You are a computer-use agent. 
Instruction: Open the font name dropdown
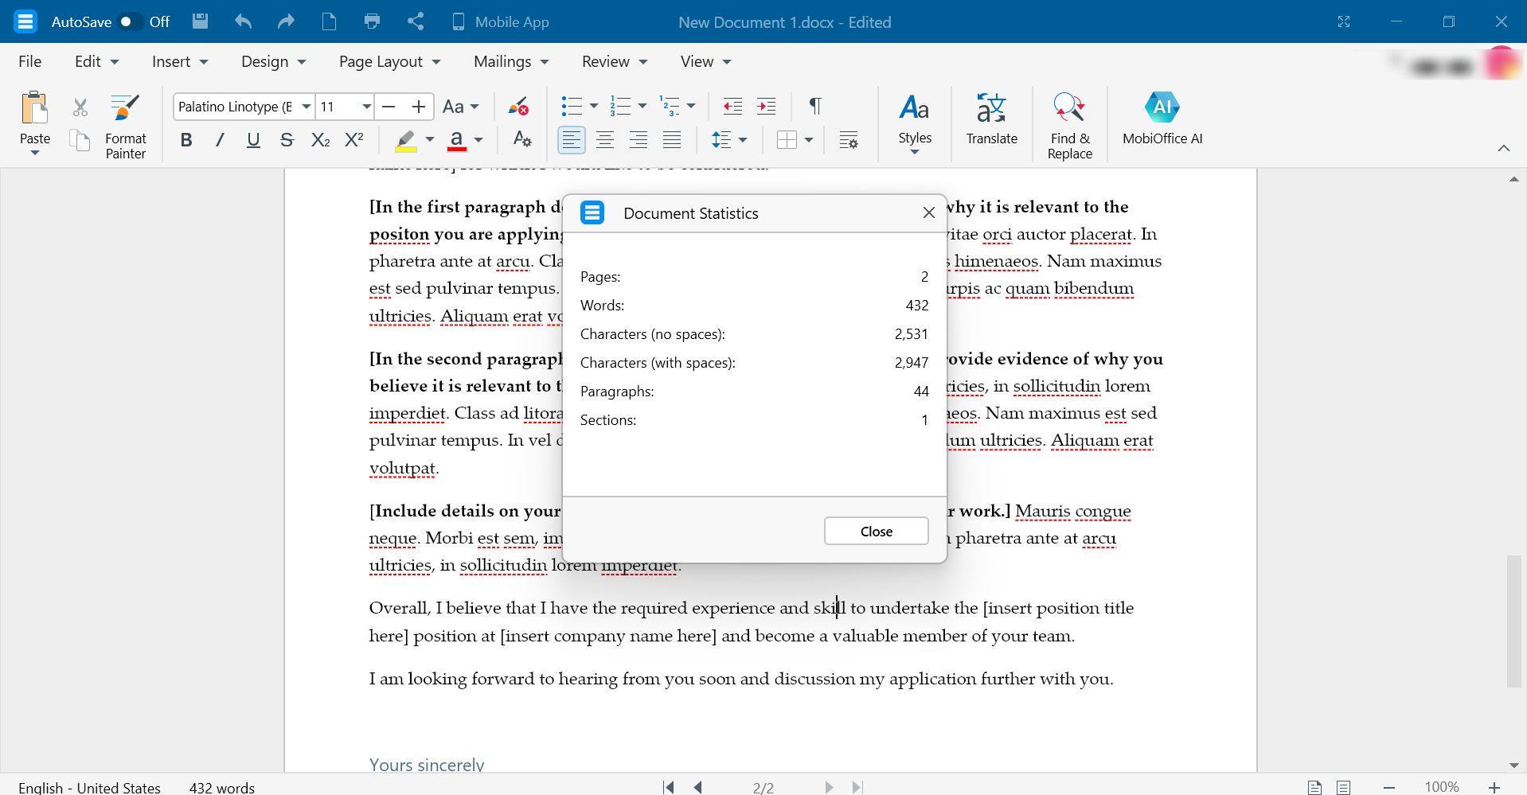click(307, 107)
